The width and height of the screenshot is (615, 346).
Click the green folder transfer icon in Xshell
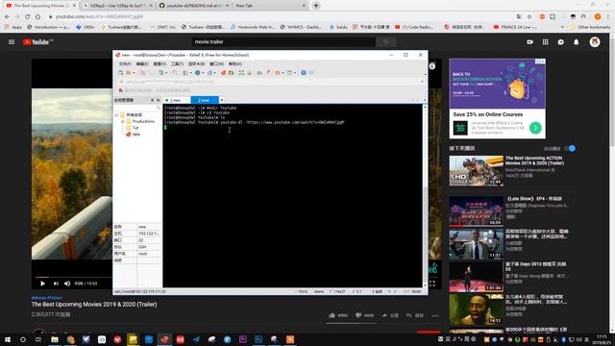coord(231,73)
